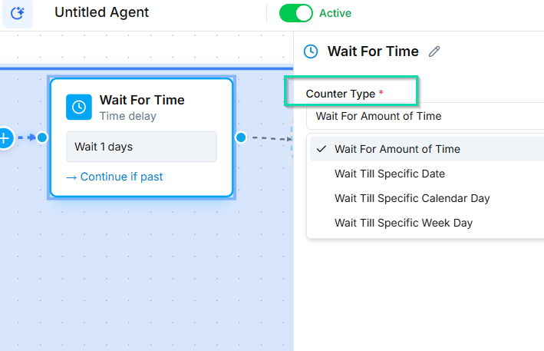544x351 pixels.
Task: Click the agent logo icon in top-left
Action: (x=17, y=13)
